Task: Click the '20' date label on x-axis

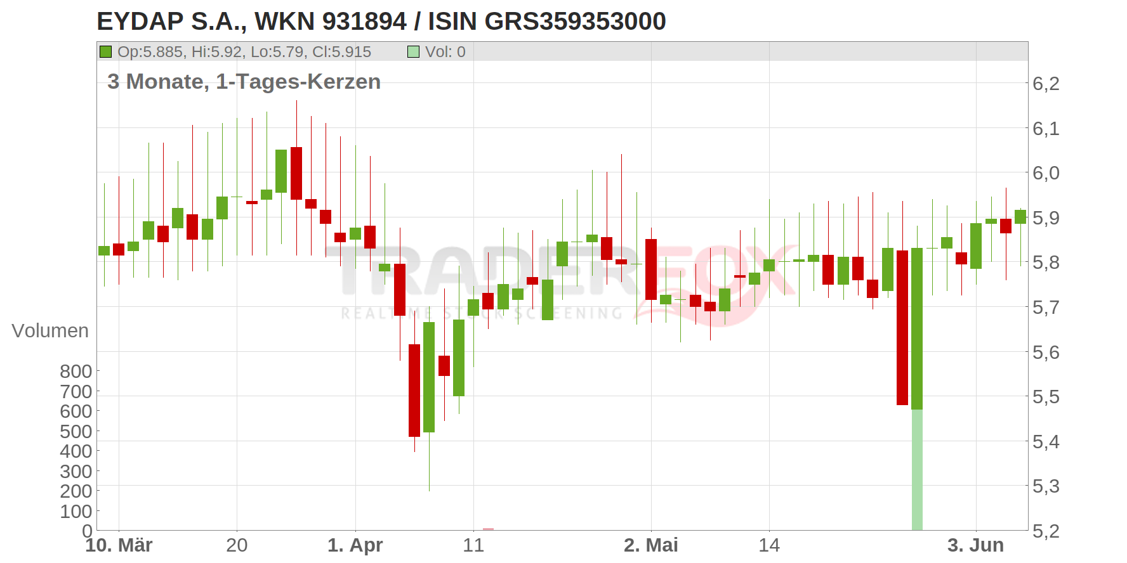Action: tap(237, 545)
